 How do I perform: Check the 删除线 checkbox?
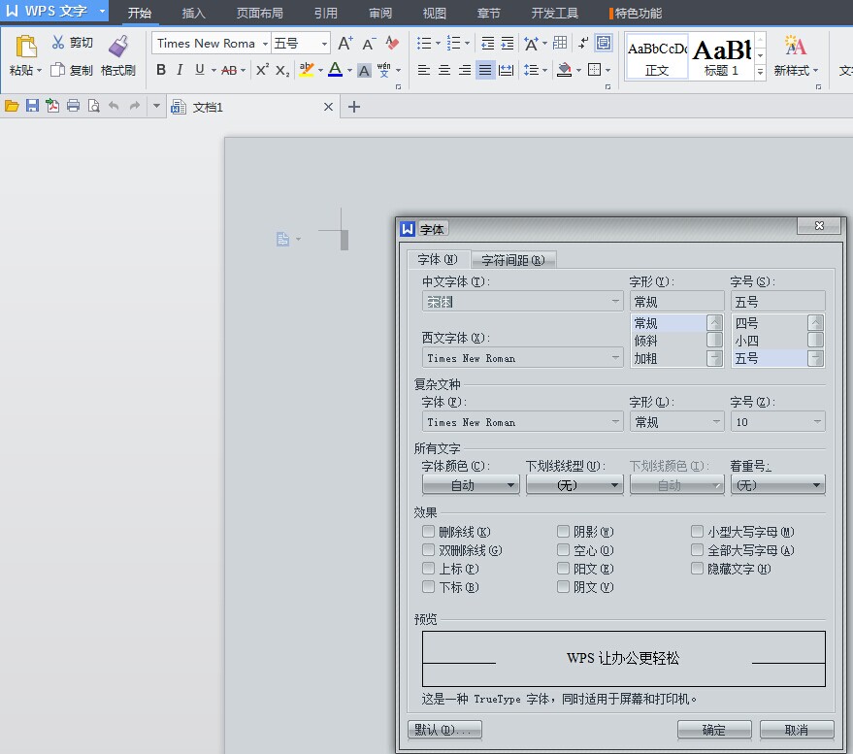pos(429,532)
